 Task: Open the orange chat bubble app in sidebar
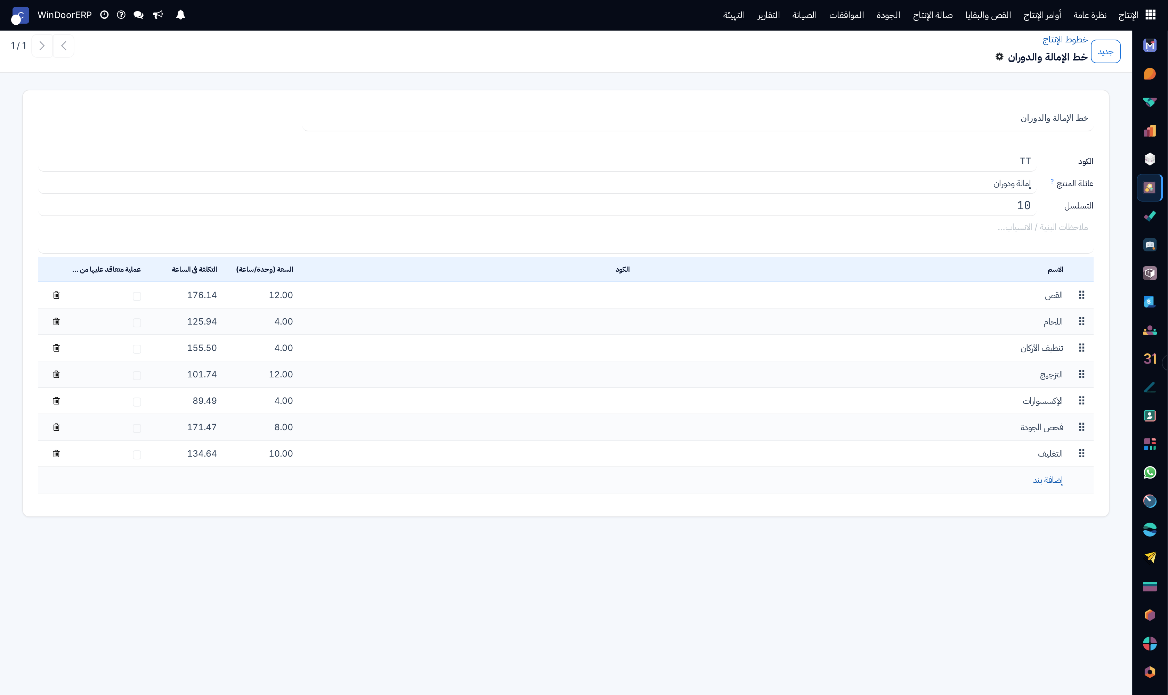(x=1150, y=74)
